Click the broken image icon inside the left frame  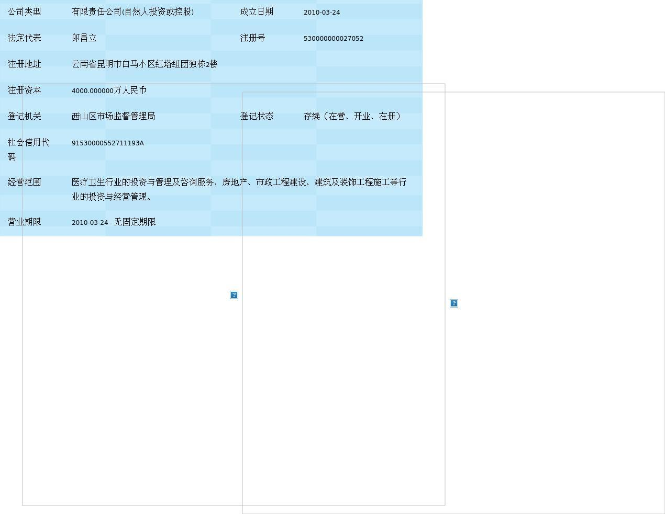coord(234,295)
